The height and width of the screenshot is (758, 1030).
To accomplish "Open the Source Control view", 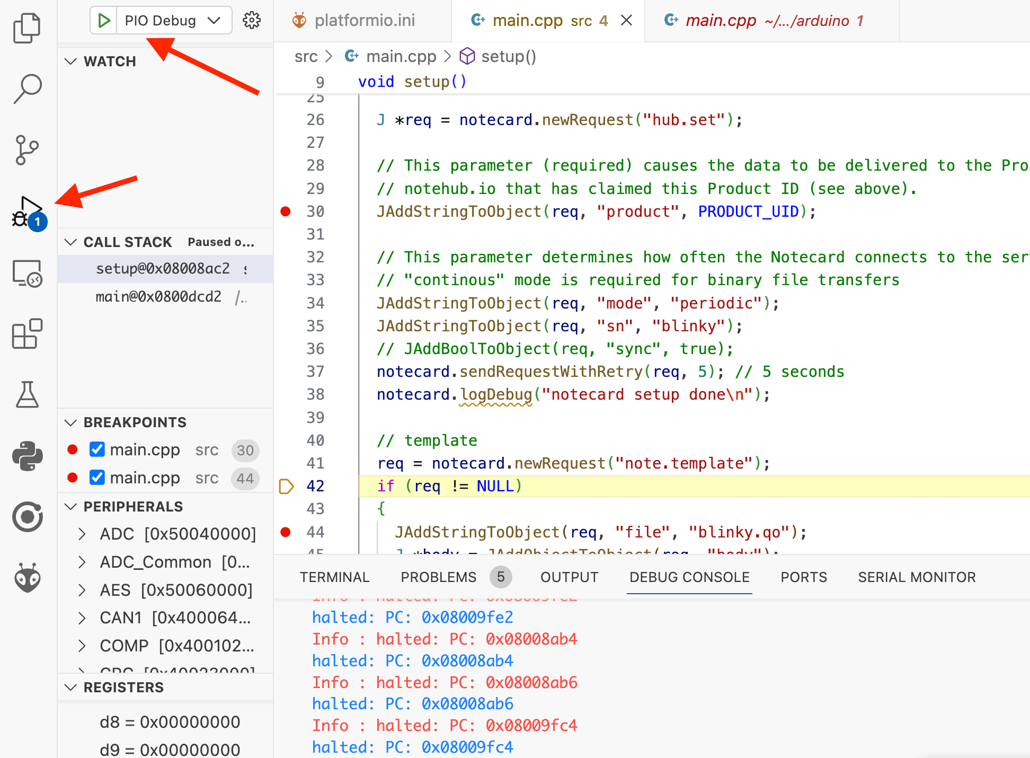I will tap(27, 150).
